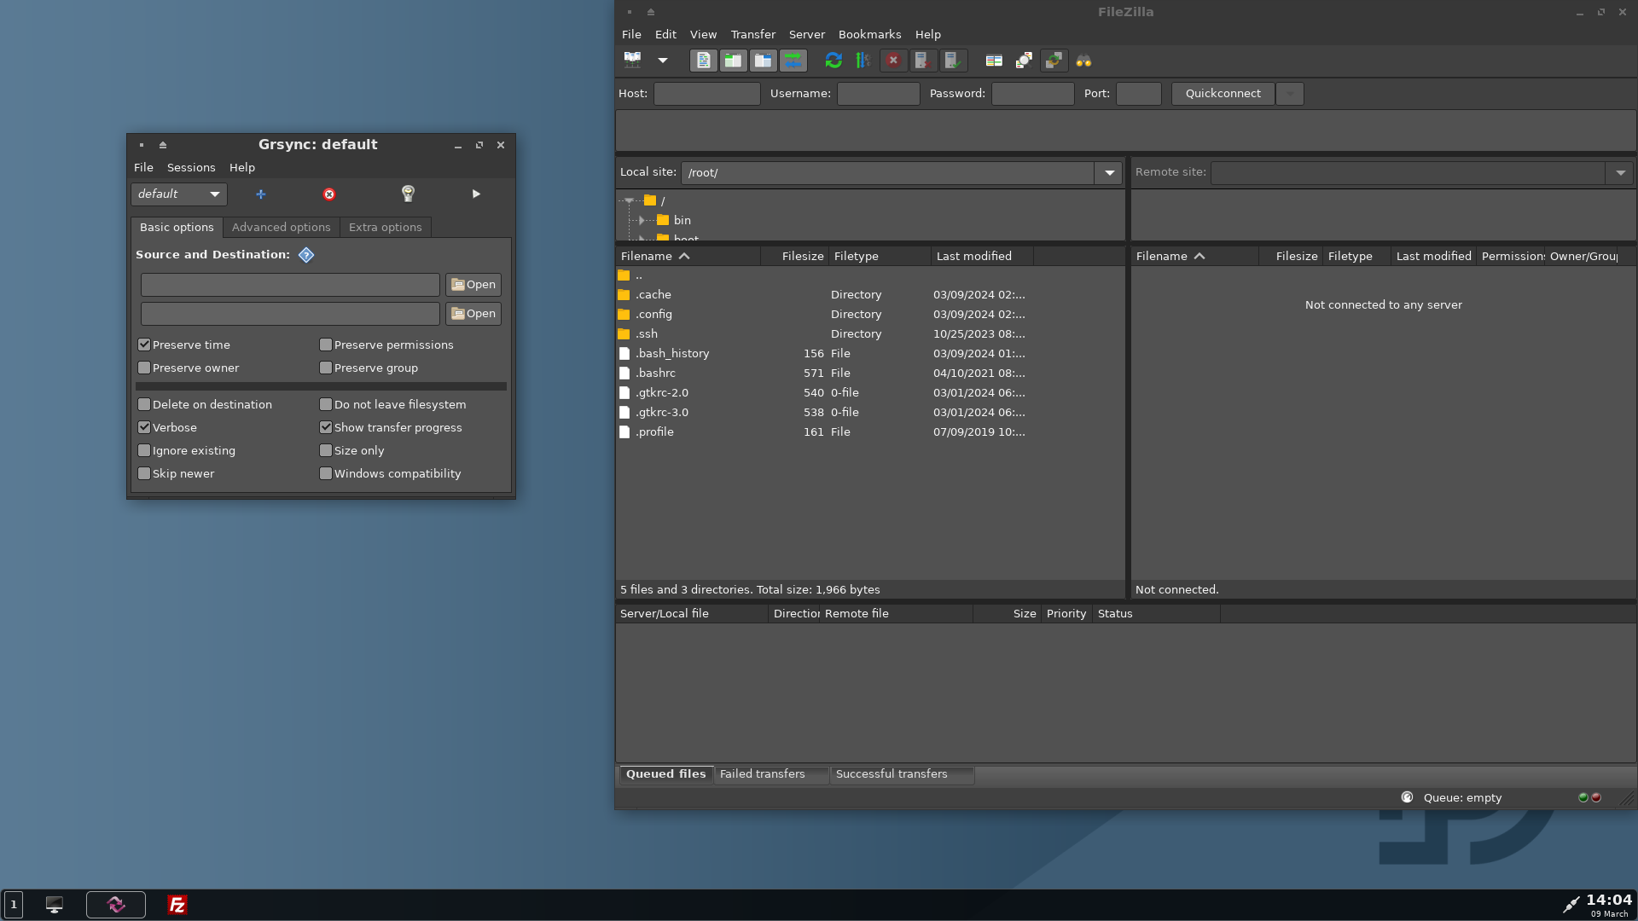Toggle processing of the transfer queue

863,61
